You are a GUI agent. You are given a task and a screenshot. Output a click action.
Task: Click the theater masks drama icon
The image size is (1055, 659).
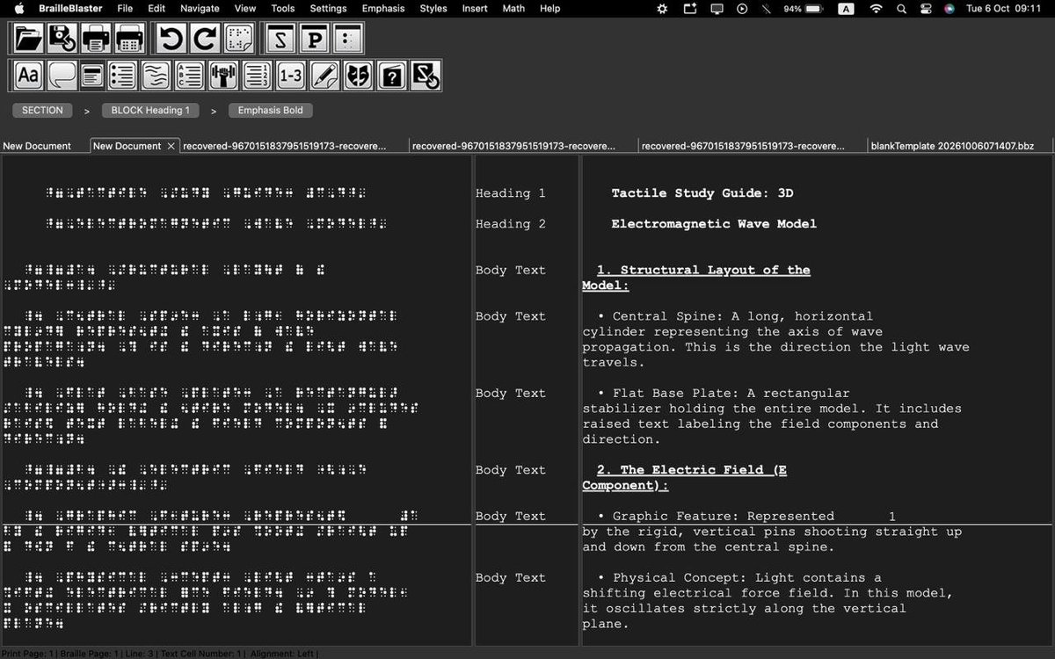[358, 76]
